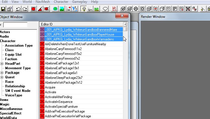Select the SpecialEffect category

pos(10,113)
